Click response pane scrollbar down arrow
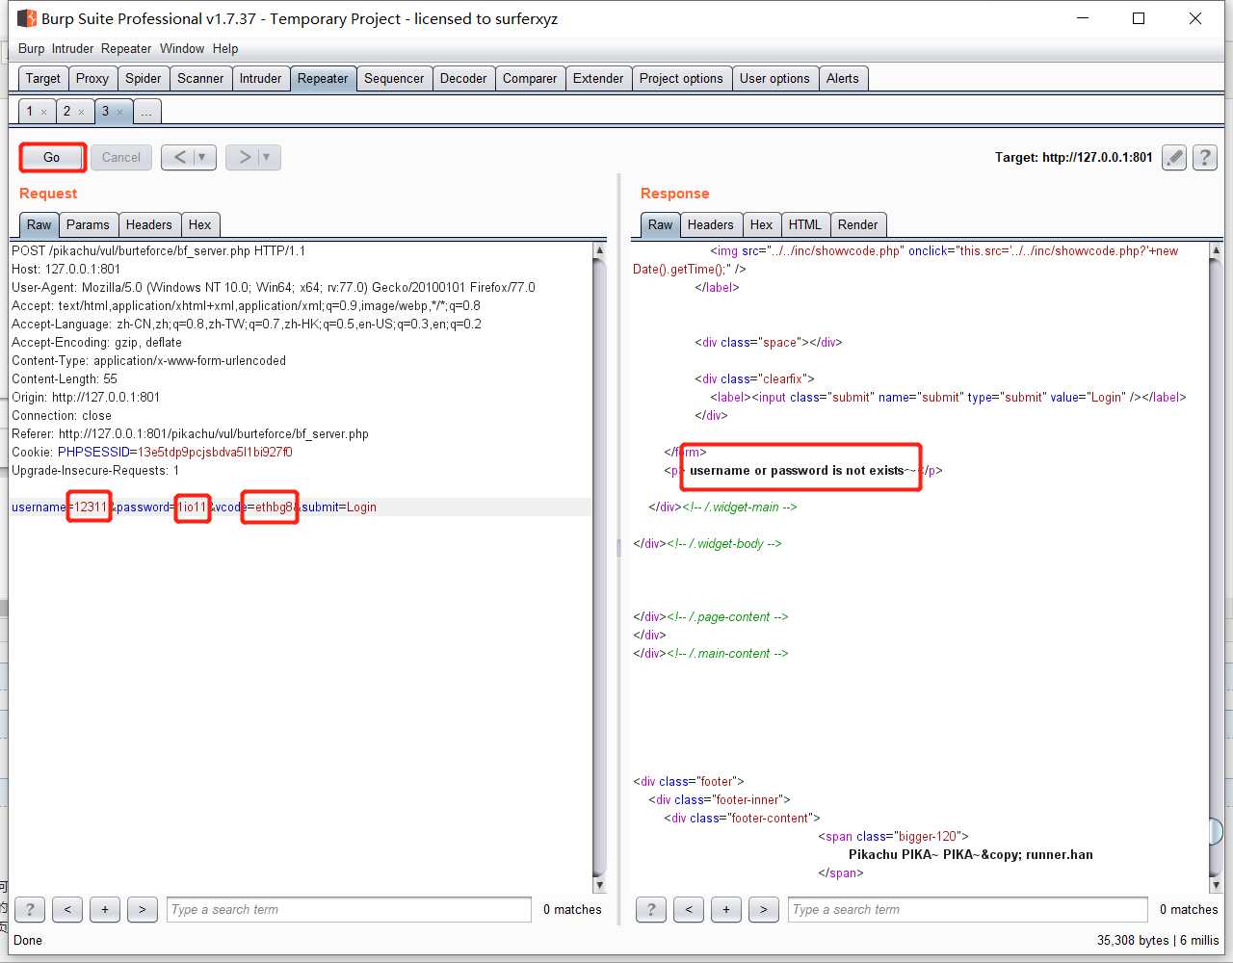Image resolution: width=1233 pixels, height=963 pixels. (1216, 885)
